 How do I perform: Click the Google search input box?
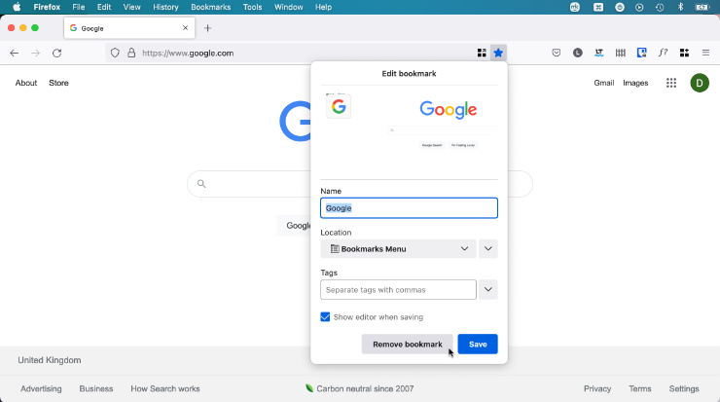[360, 184]
